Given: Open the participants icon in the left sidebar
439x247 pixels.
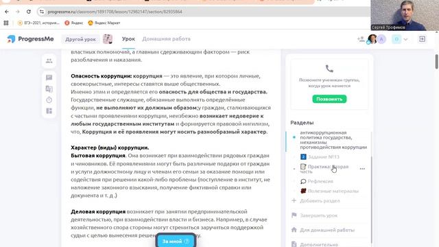Looking at the screenshot, I should pos(49,61).
